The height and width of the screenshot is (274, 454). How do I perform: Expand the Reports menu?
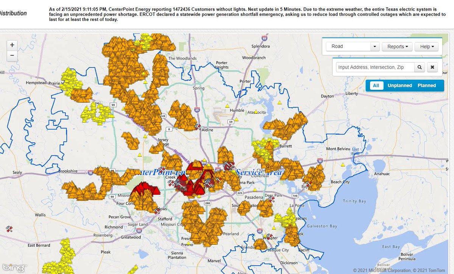tap(397, 47)
